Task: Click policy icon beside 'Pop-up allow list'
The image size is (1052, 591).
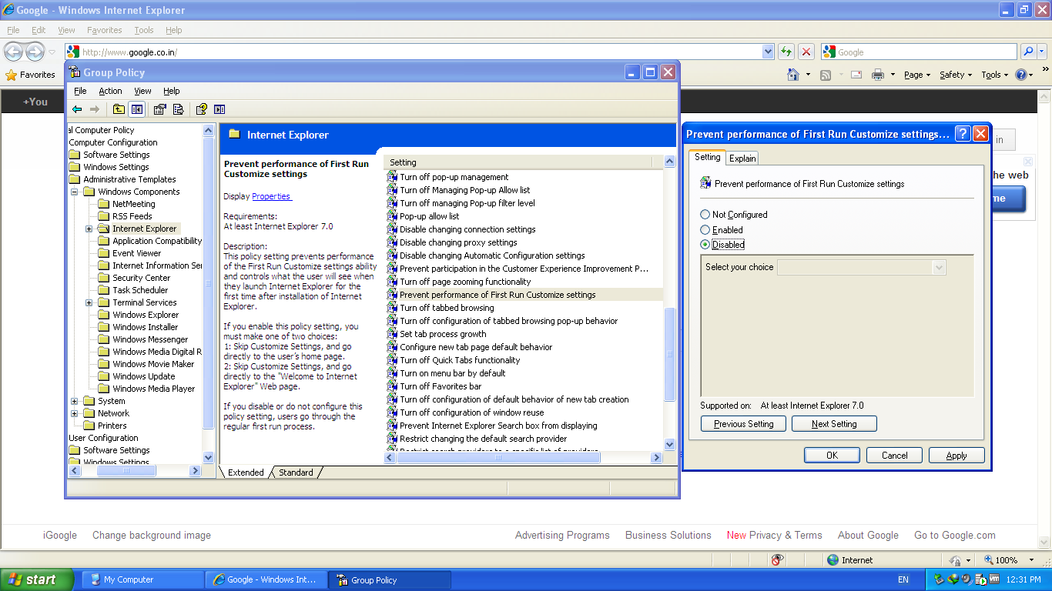Action: coord(392,216)
